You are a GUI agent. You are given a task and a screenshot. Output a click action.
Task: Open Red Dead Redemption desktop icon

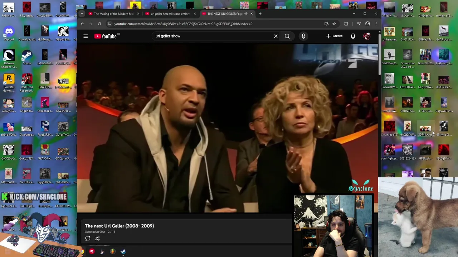tap(27, 83)
